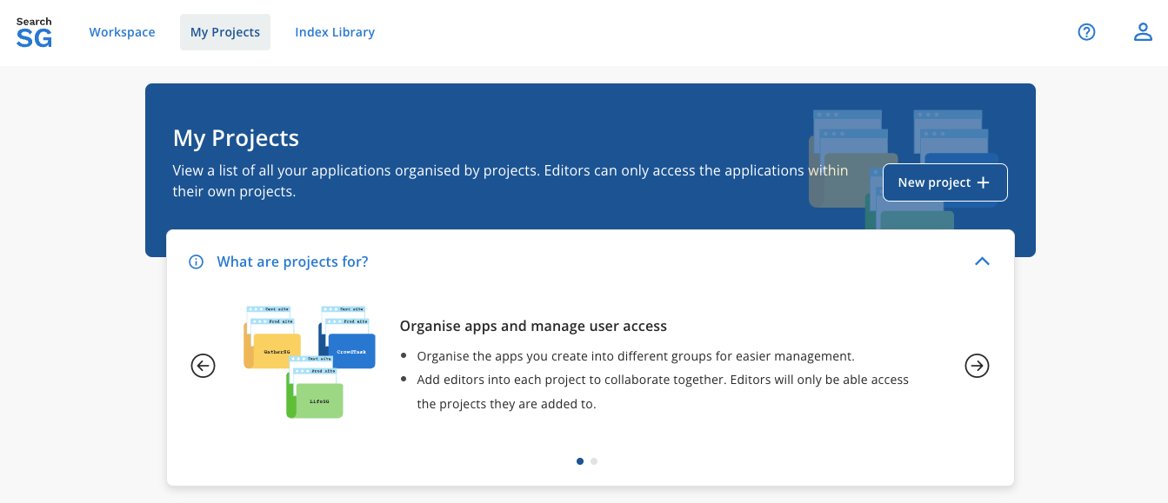Viewport: 1168px width, 503px height.
Task: Click the plus icon on the New project button
Action: pos(983,182)
